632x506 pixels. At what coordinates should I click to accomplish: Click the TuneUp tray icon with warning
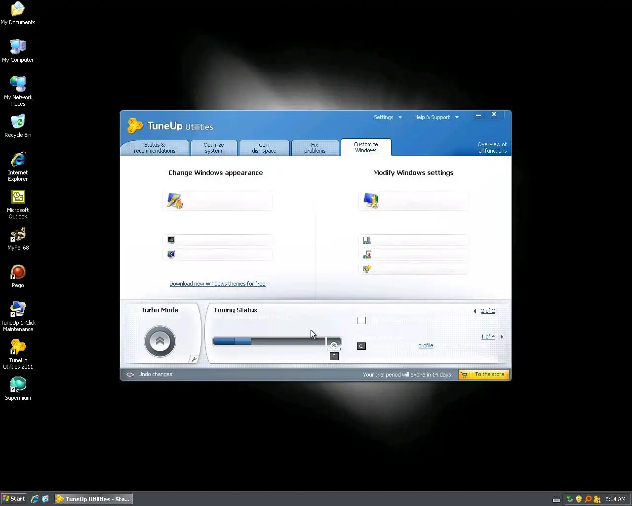tap(597, 499)
